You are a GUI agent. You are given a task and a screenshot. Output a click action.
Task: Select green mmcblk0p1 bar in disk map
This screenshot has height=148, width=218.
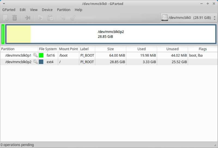(x=3, y=34)
